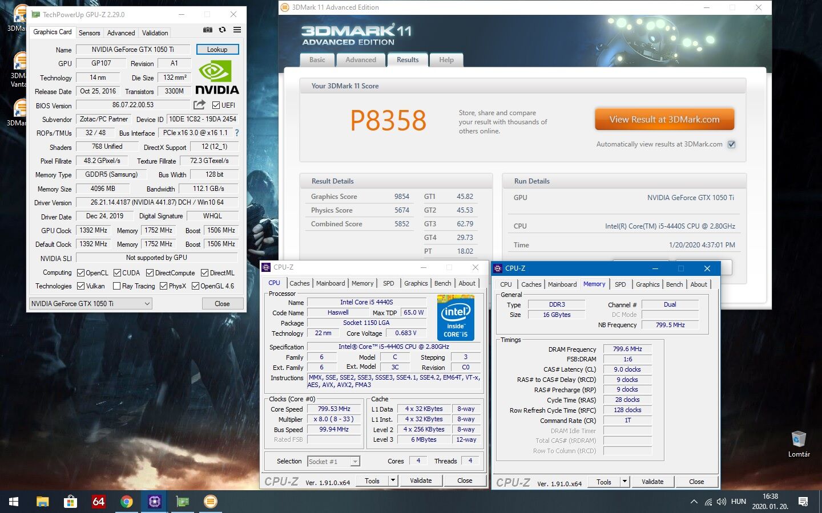Screen dimensions: 822x513
Task: Select the GPU-Z taskbar icon
Action: 182,502
